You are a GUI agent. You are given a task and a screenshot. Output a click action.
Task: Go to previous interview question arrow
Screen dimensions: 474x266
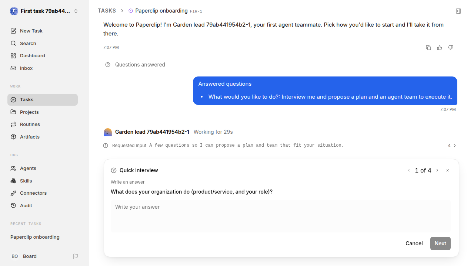click(x=409, y=170)
